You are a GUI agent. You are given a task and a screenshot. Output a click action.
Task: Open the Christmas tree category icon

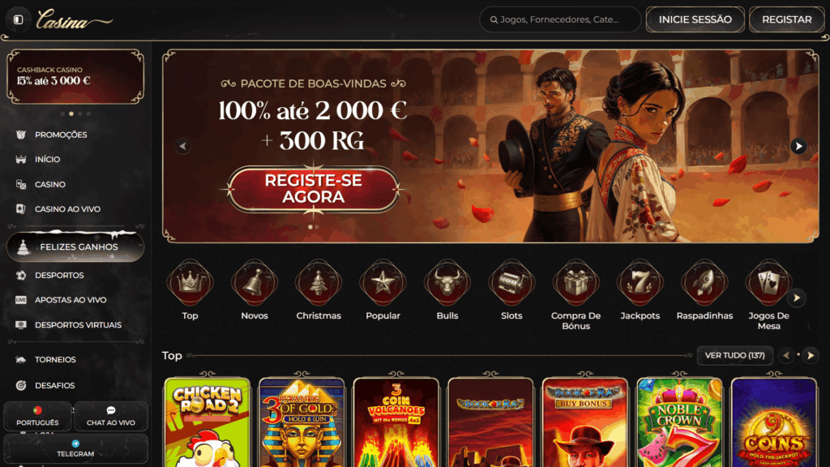pyautogui.click(x=319, y=283)
